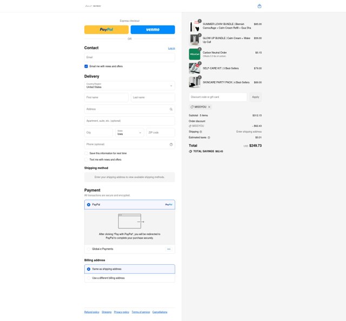Viewport: 346px width, 321px height.
Task: Click the Email input field
Action: coord(130,57)
